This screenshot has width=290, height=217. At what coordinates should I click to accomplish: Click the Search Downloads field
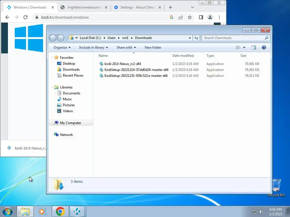pos(236,38)
